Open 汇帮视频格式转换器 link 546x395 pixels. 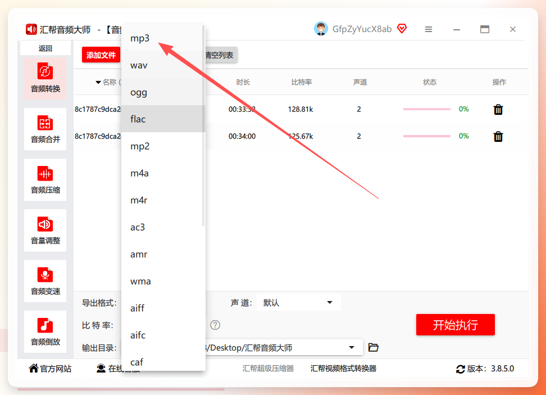click(343, 369)
